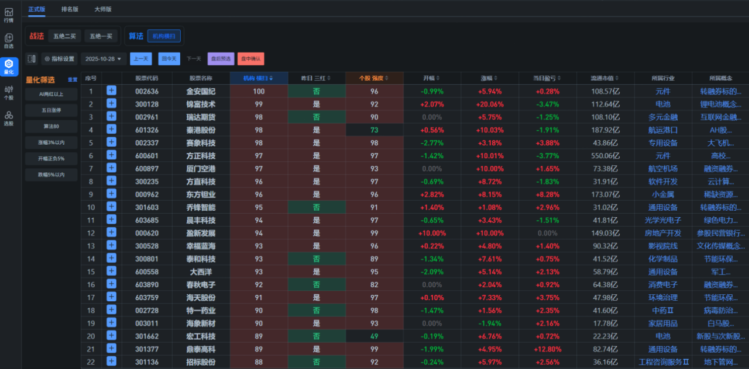Open the 2025-10-28 date dropdown
This screenshot has width=749, height=369.
[104, 59]
